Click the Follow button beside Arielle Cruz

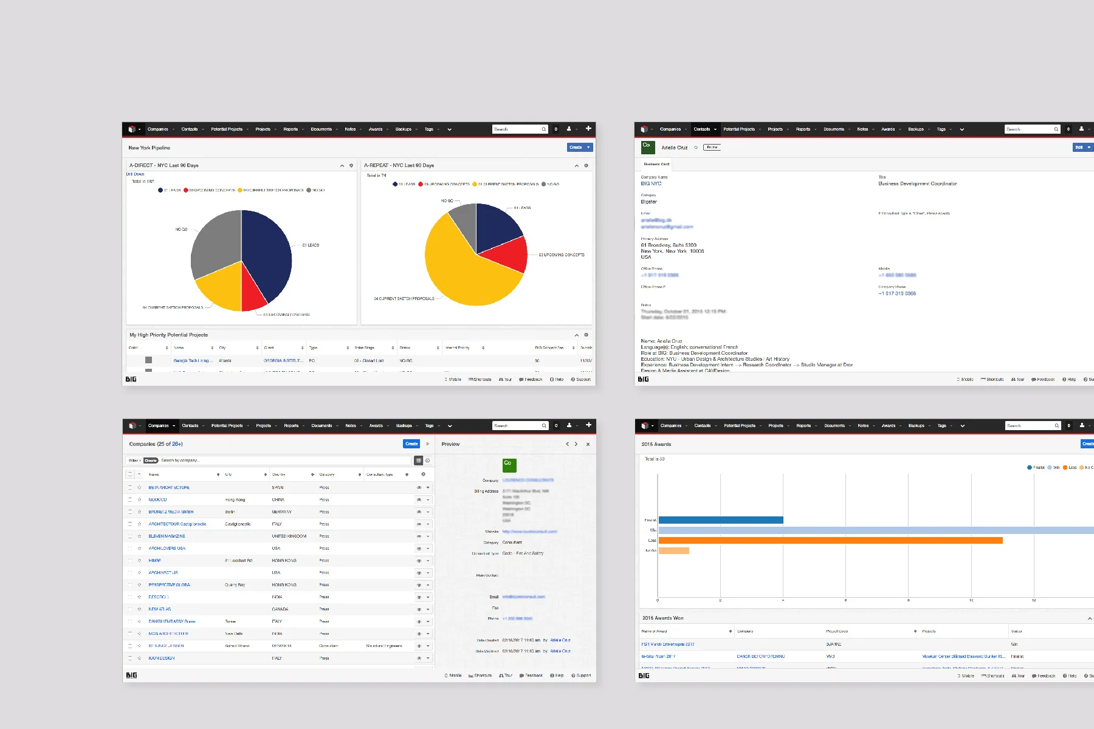pyautogui.click(x=712, y=147)
